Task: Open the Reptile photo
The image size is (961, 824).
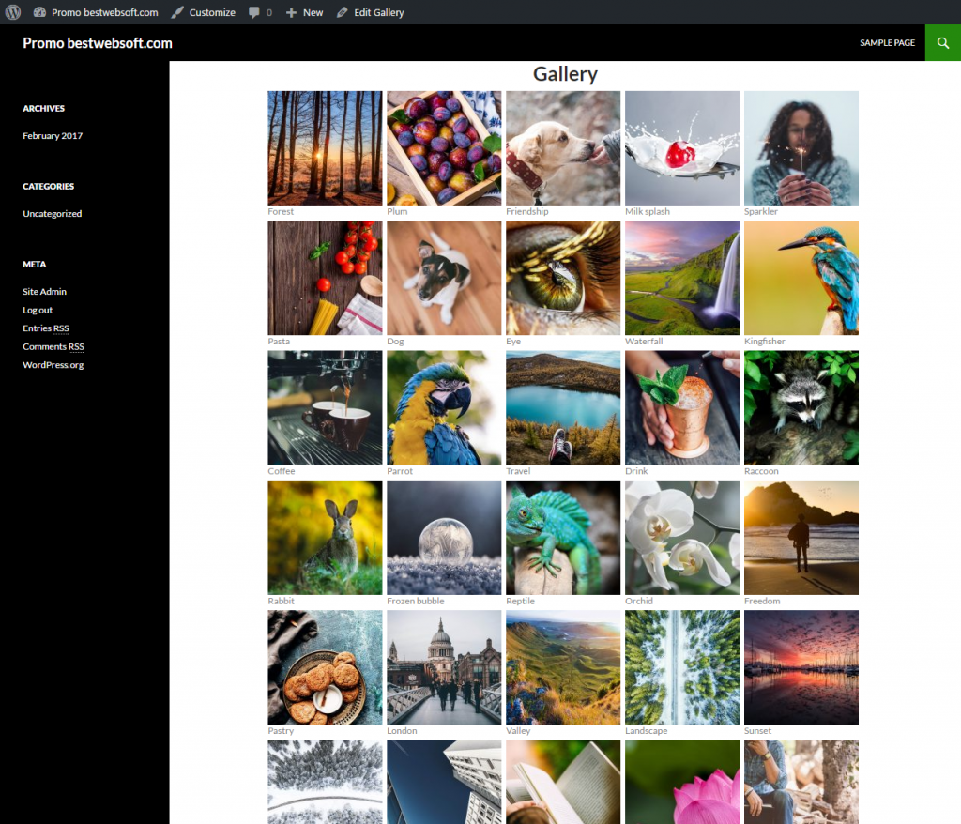Action: click(x=563, y=538)
